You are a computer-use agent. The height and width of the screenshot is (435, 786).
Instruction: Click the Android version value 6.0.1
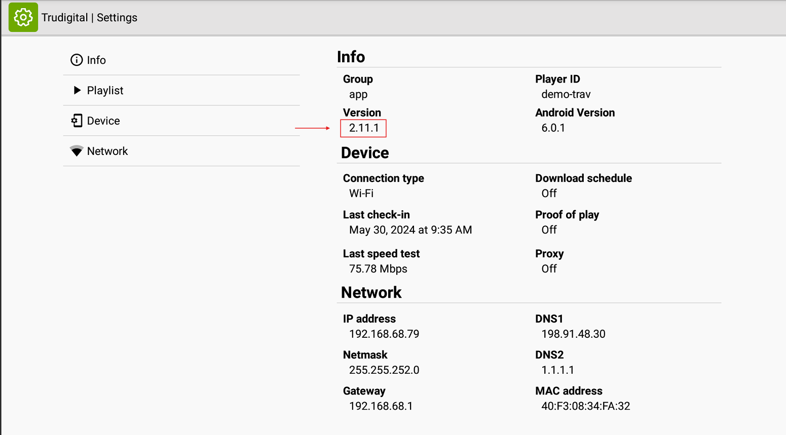point(553,128)
